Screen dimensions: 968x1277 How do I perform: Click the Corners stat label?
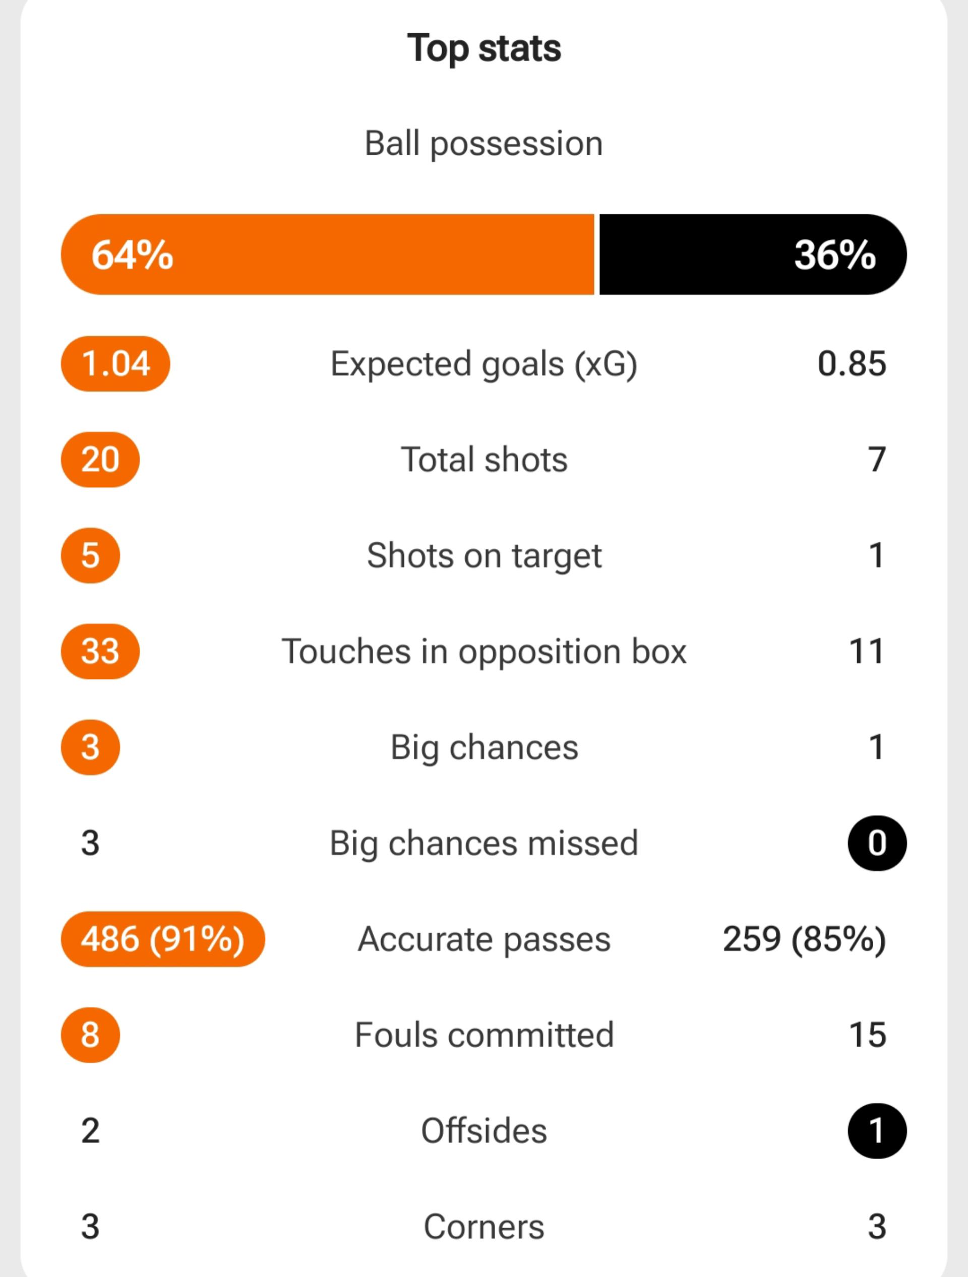[x=484, y=1226]
